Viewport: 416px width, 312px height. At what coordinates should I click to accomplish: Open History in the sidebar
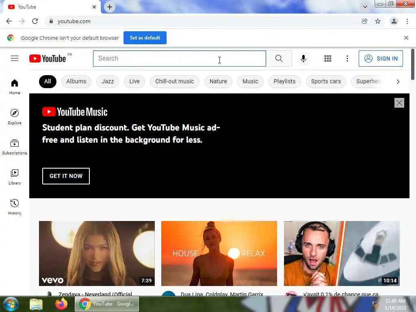pyautogui.click(x=15, y=207)
